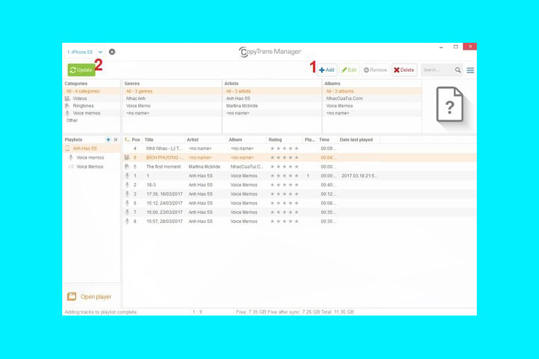
Task: Click the search magnifier icon
Action: pyautogui.click(x=458, y=70)
